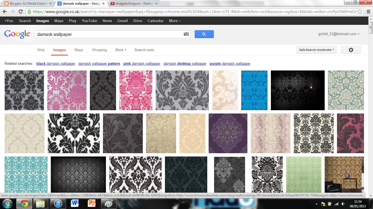Open the dark room with hanging lightbulb thumbnail

[298, 90]
